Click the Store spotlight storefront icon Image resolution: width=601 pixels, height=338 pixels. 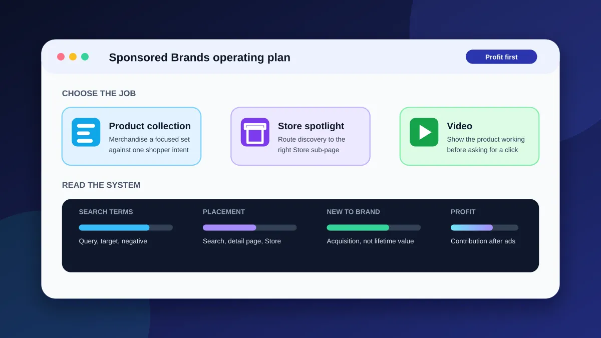(x=255, y=132)
